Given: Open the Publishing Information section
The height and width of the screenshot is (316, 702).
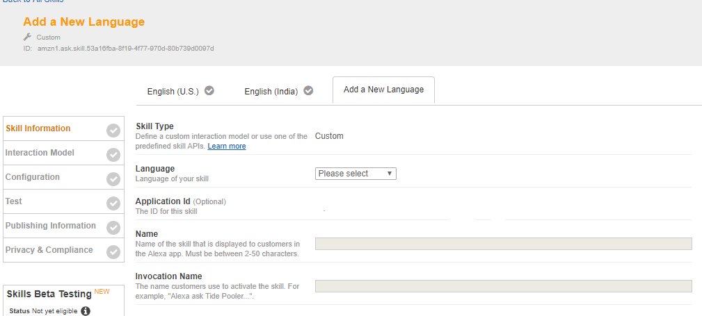Looking at the screenshot, I should (50, 226).
